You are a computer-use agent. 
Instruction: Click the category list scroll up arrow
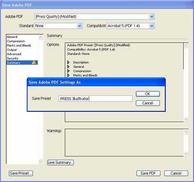tap(41, 37)
